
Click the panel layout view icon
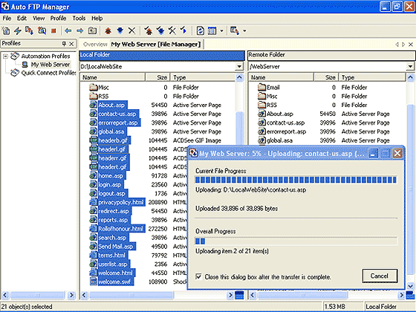[x=212, y=30]
